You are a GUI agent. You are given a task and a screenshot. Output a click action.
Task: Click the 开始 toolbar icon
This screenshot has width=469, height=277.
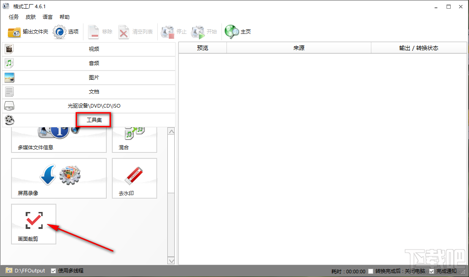(x=198, y=32)
